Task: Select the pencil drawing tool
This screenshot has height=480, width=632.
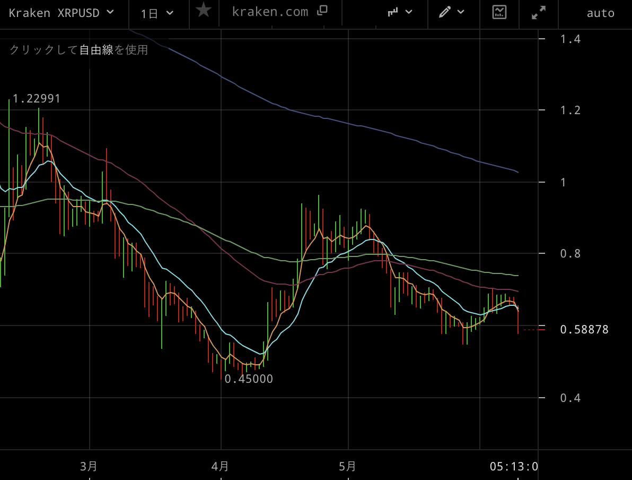Action: pos(445,12)
